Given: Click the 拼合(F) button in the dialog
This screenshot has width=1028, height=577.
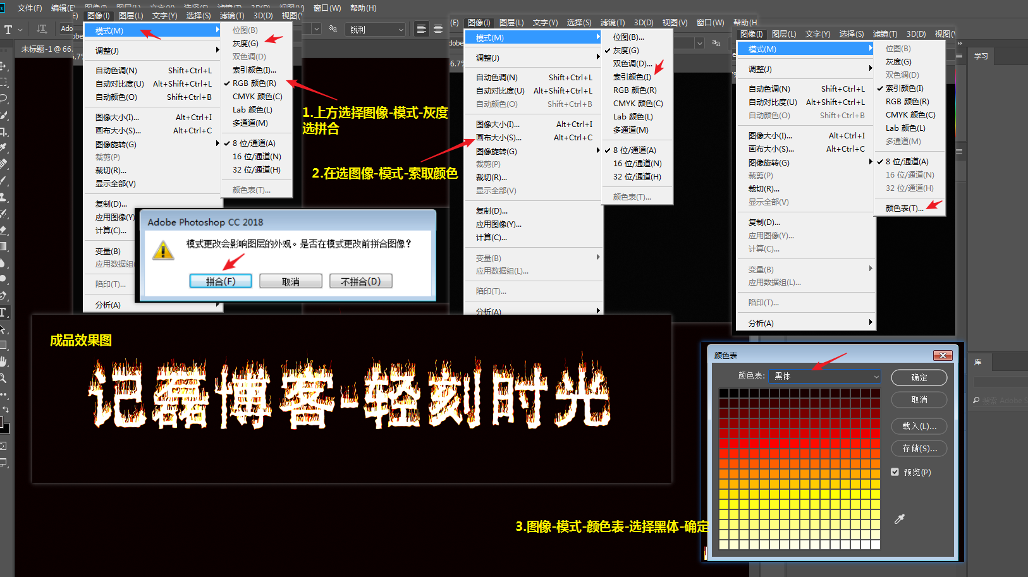Looking at the screenshot, I should tap(221, 281).
